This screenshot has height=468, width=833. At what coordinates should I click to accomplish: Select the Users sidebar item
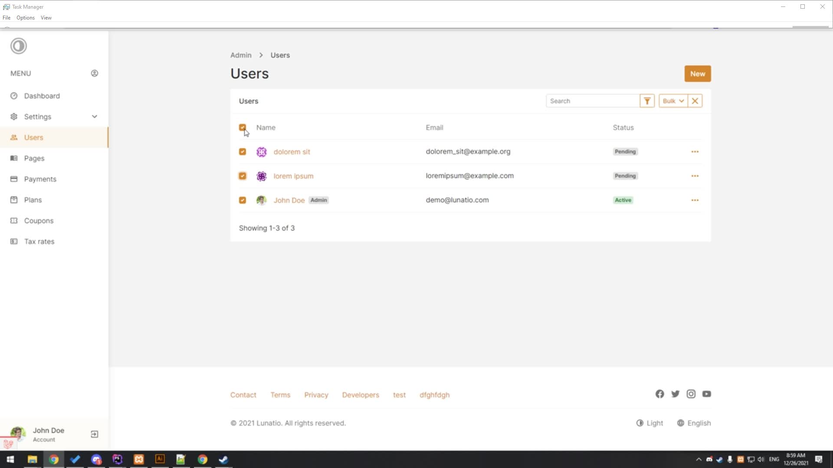tap(54, 137)
